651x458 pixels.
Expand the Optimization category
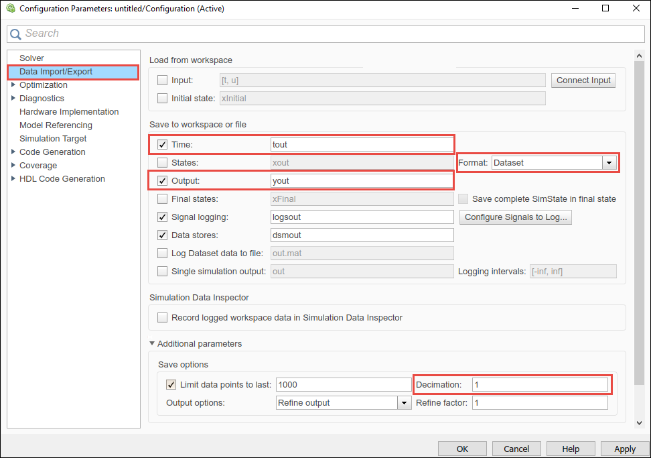(x=14, y=84)
